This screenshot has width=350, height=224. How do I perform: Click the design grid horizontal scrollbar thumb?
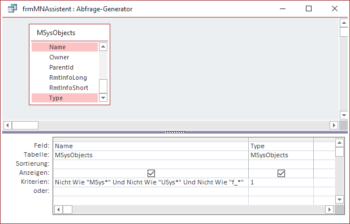[x=68, y=209]
